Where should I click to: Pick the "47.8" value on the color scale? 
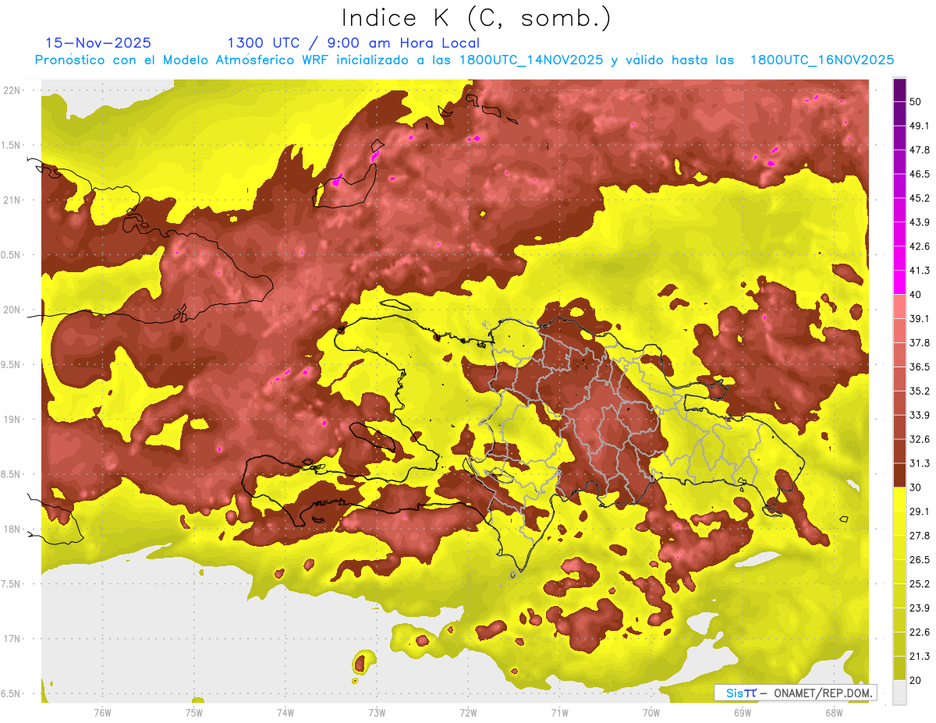(919, 150)
